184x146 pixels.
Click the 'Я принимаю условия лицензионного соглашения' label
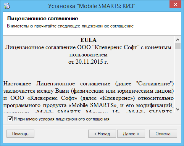point(61,119)
